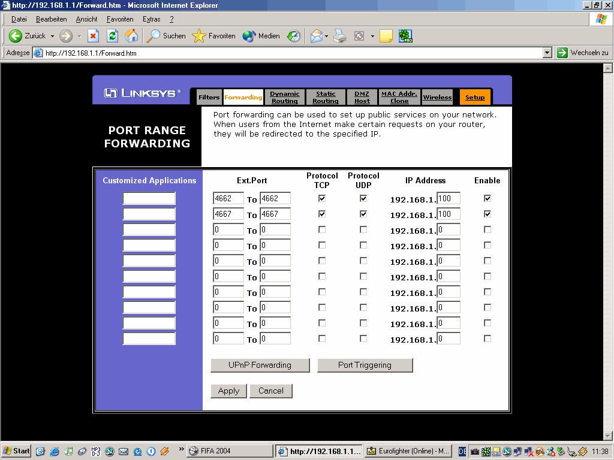Uncheck Protocol TCP for port 4662
This screenshot has height=460, width=614.
pos(322,198)
